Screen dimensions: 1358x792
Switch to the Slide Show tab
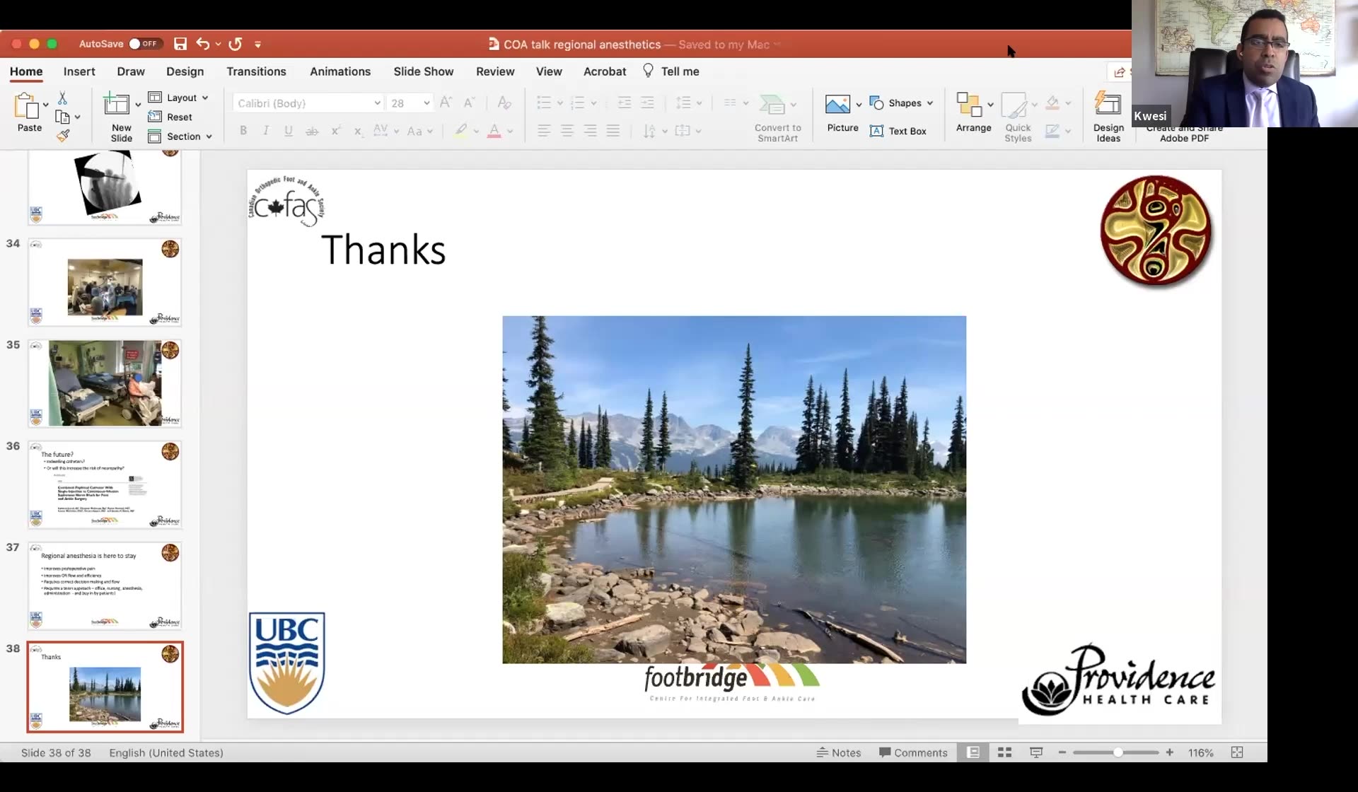[x=423, y=71]
